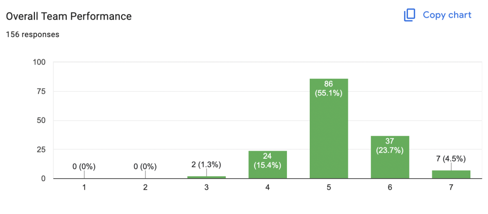The width and height of the screenshot is (488, 214).
Task: Click the y-axis value 100
Action: point(39,62)
